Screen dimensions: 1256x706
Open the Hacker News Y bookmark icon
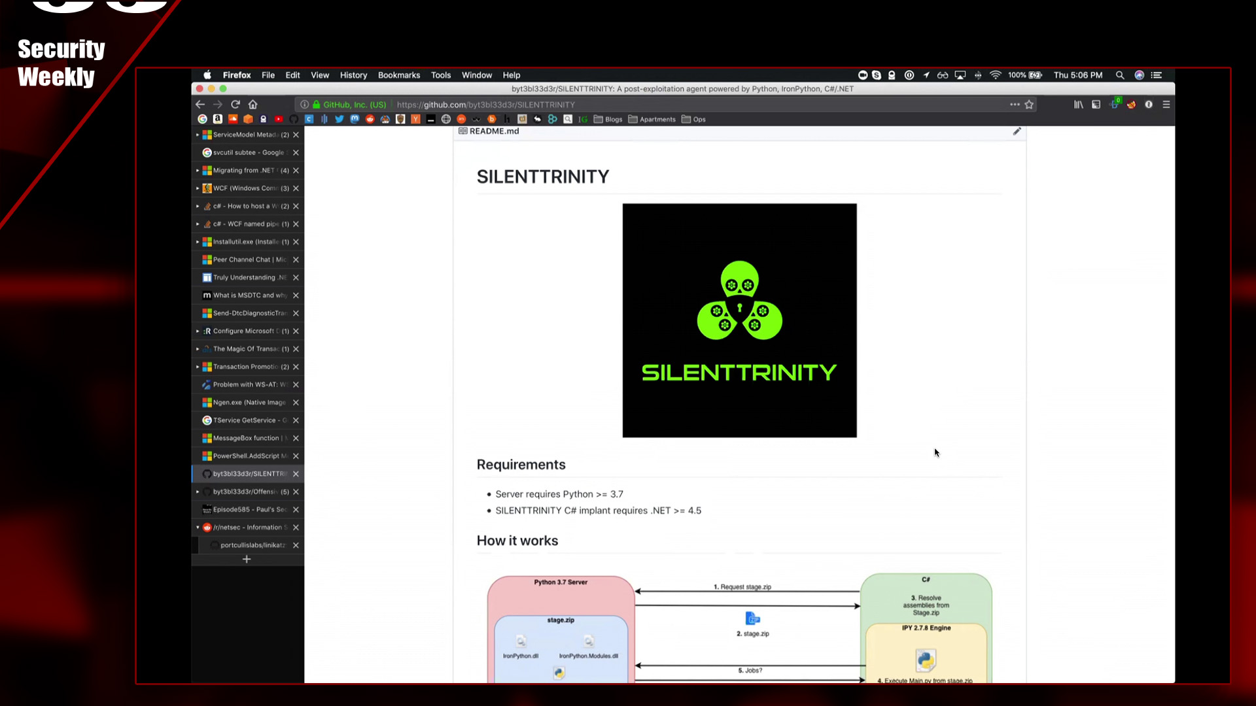[415, 119]
